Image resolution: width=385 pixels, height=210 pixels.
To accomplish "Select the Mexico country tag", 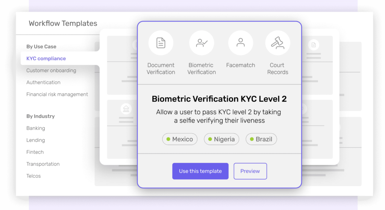I will pyautogui.click(x=180, y=139).
